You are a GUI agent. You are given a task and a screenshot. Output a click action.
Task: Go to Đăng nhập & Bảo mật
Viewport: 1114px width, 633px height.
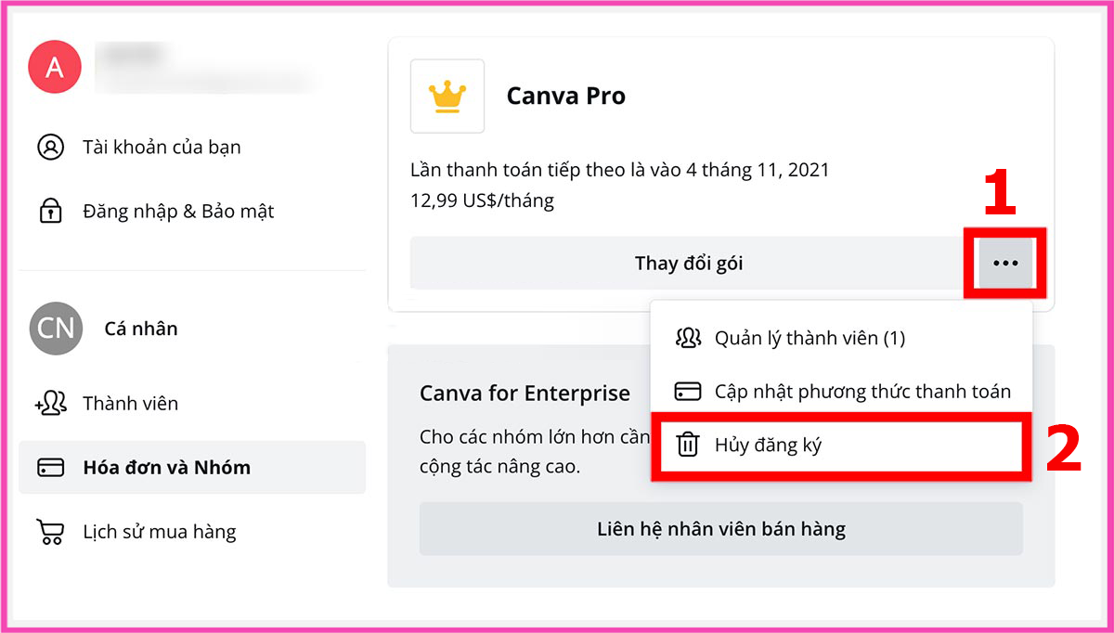(178, 212)
